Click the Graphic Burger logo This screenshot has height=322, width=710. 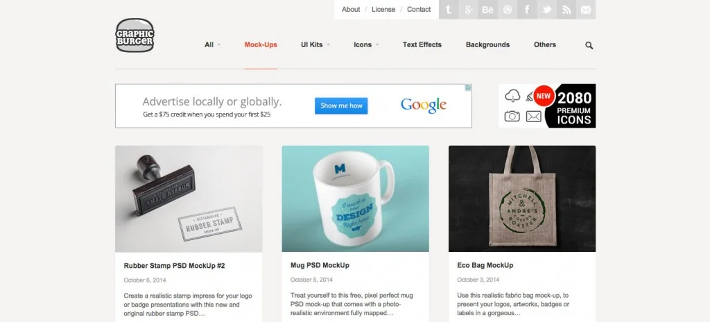(x=135, y=35)
